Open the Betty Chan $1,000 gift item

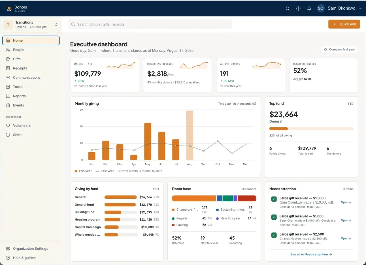pos(346,221)
